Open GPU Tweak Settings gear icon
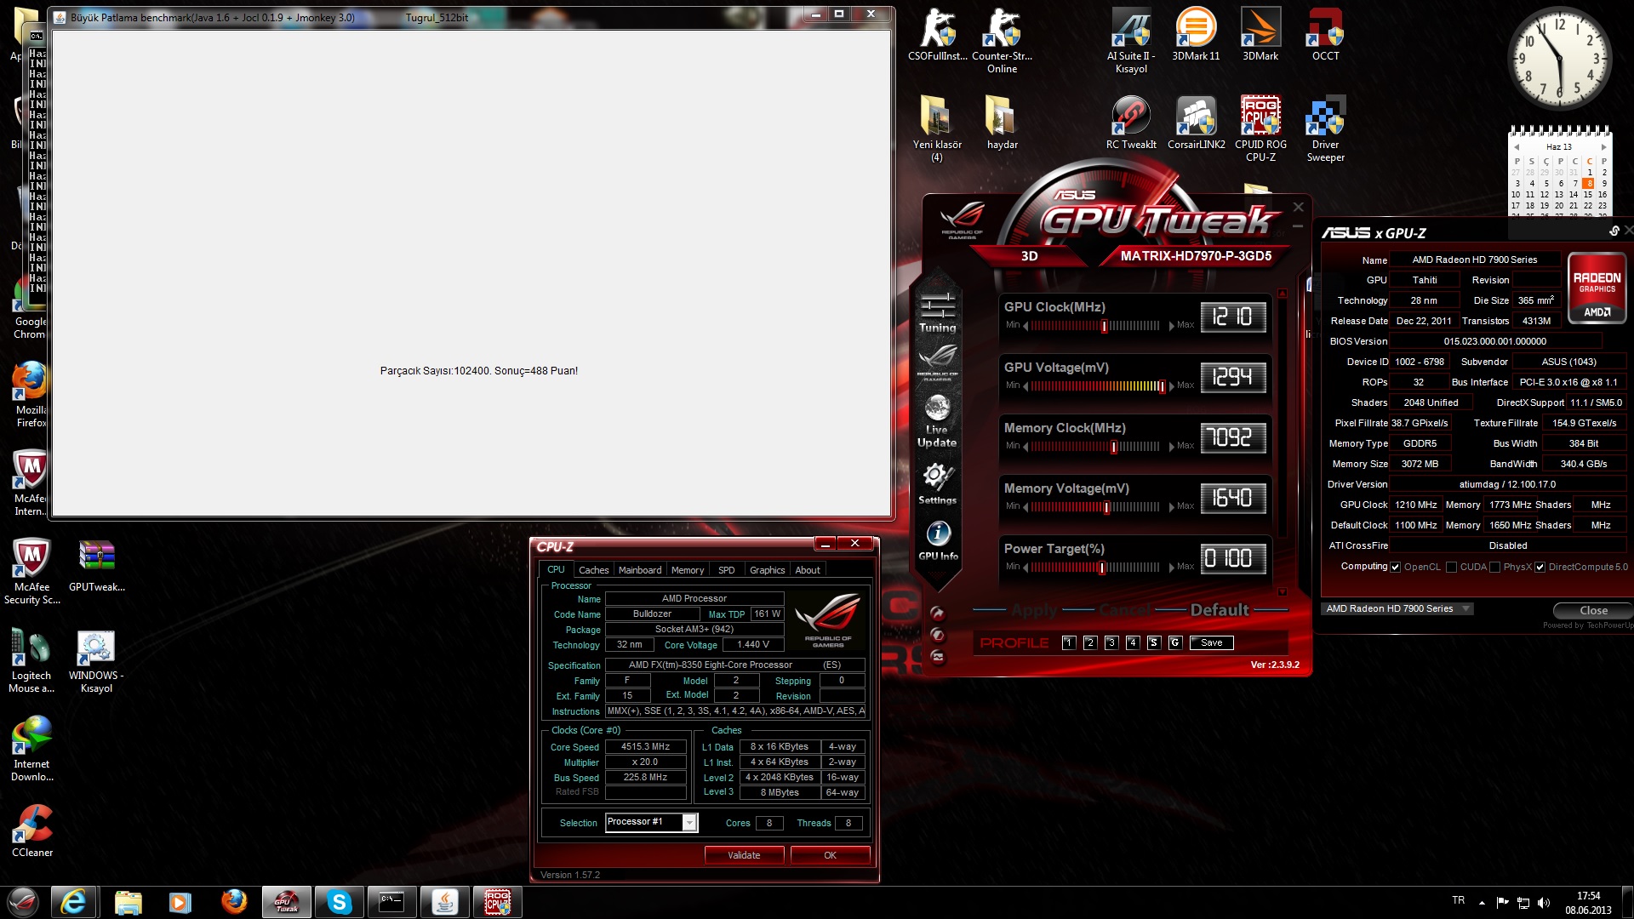Screen dimensions: 1634x919 tap(937, 483)
